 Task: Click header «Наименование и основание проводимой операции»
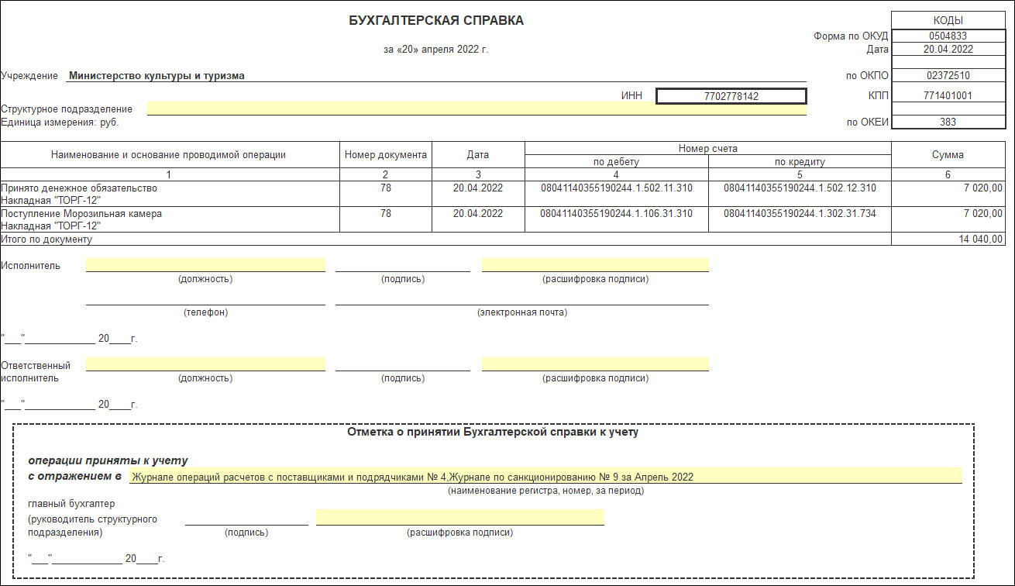169,155
